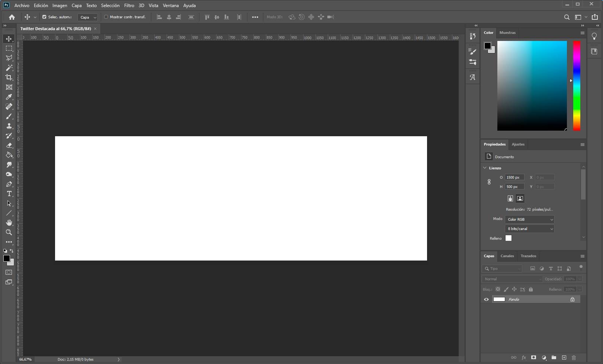Add a layer style fx button
603x364 pixels.
click(x=524, y=358)
